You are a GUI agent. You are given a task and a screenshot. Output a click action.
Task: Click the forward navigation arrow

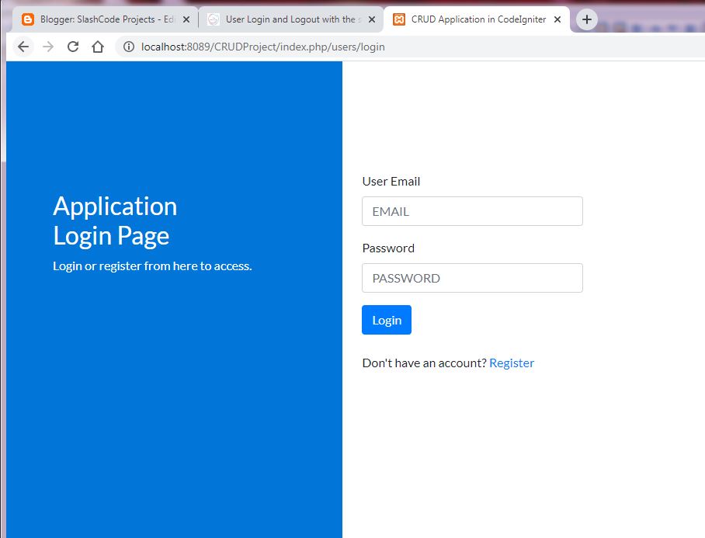48,47
